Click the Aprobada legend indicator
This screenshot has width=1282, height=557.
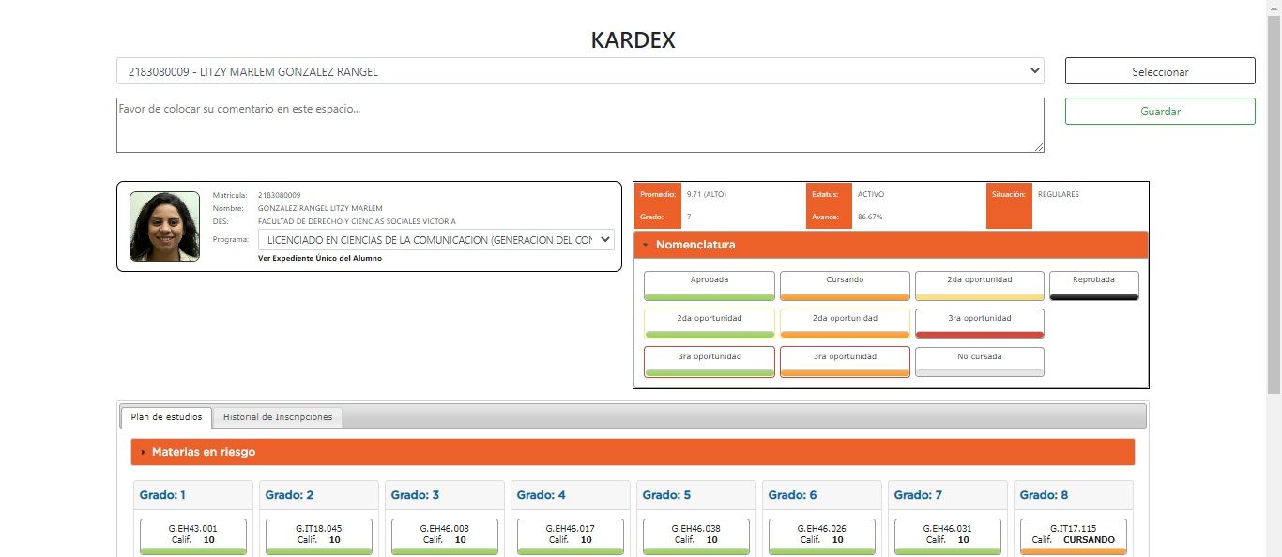click(x=709, y=279)
